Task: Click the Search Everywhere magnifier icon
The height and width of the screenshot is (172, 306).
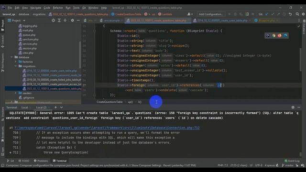Action: (297, 14)
